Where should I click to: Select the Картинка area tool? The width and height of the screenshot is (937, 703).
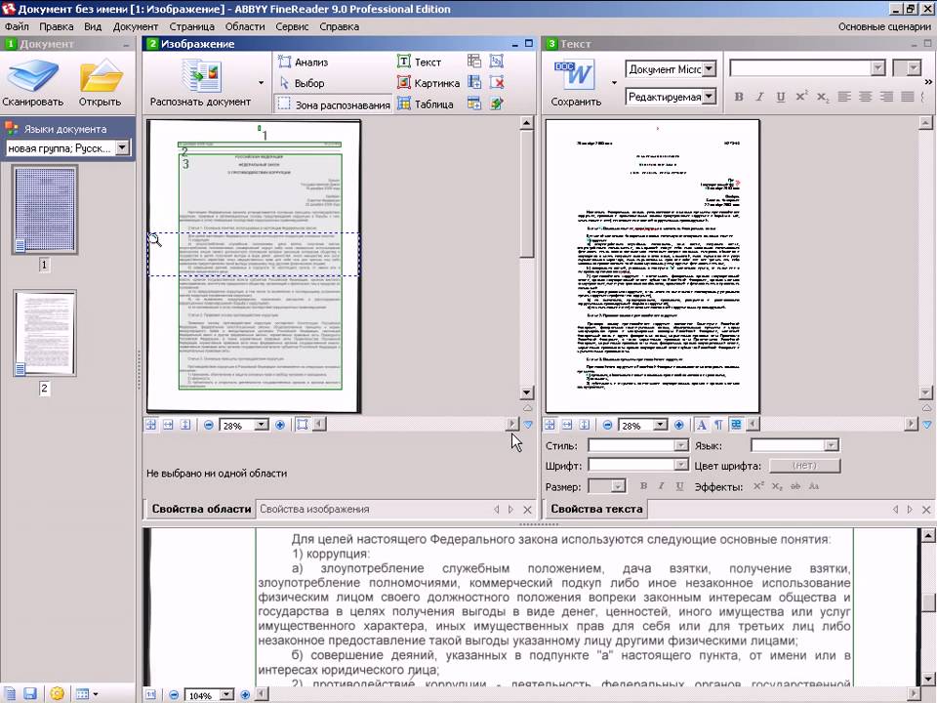click(428, 83)
